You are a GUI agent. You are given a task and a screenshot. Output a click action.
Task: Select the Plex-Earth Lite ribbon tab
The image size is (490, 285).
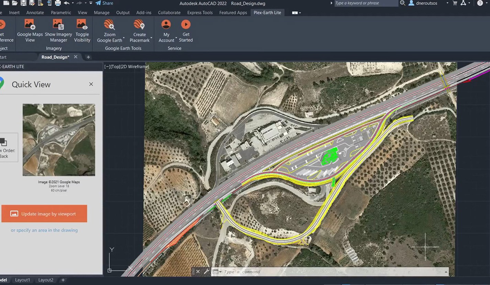click(x=267, y=12)
